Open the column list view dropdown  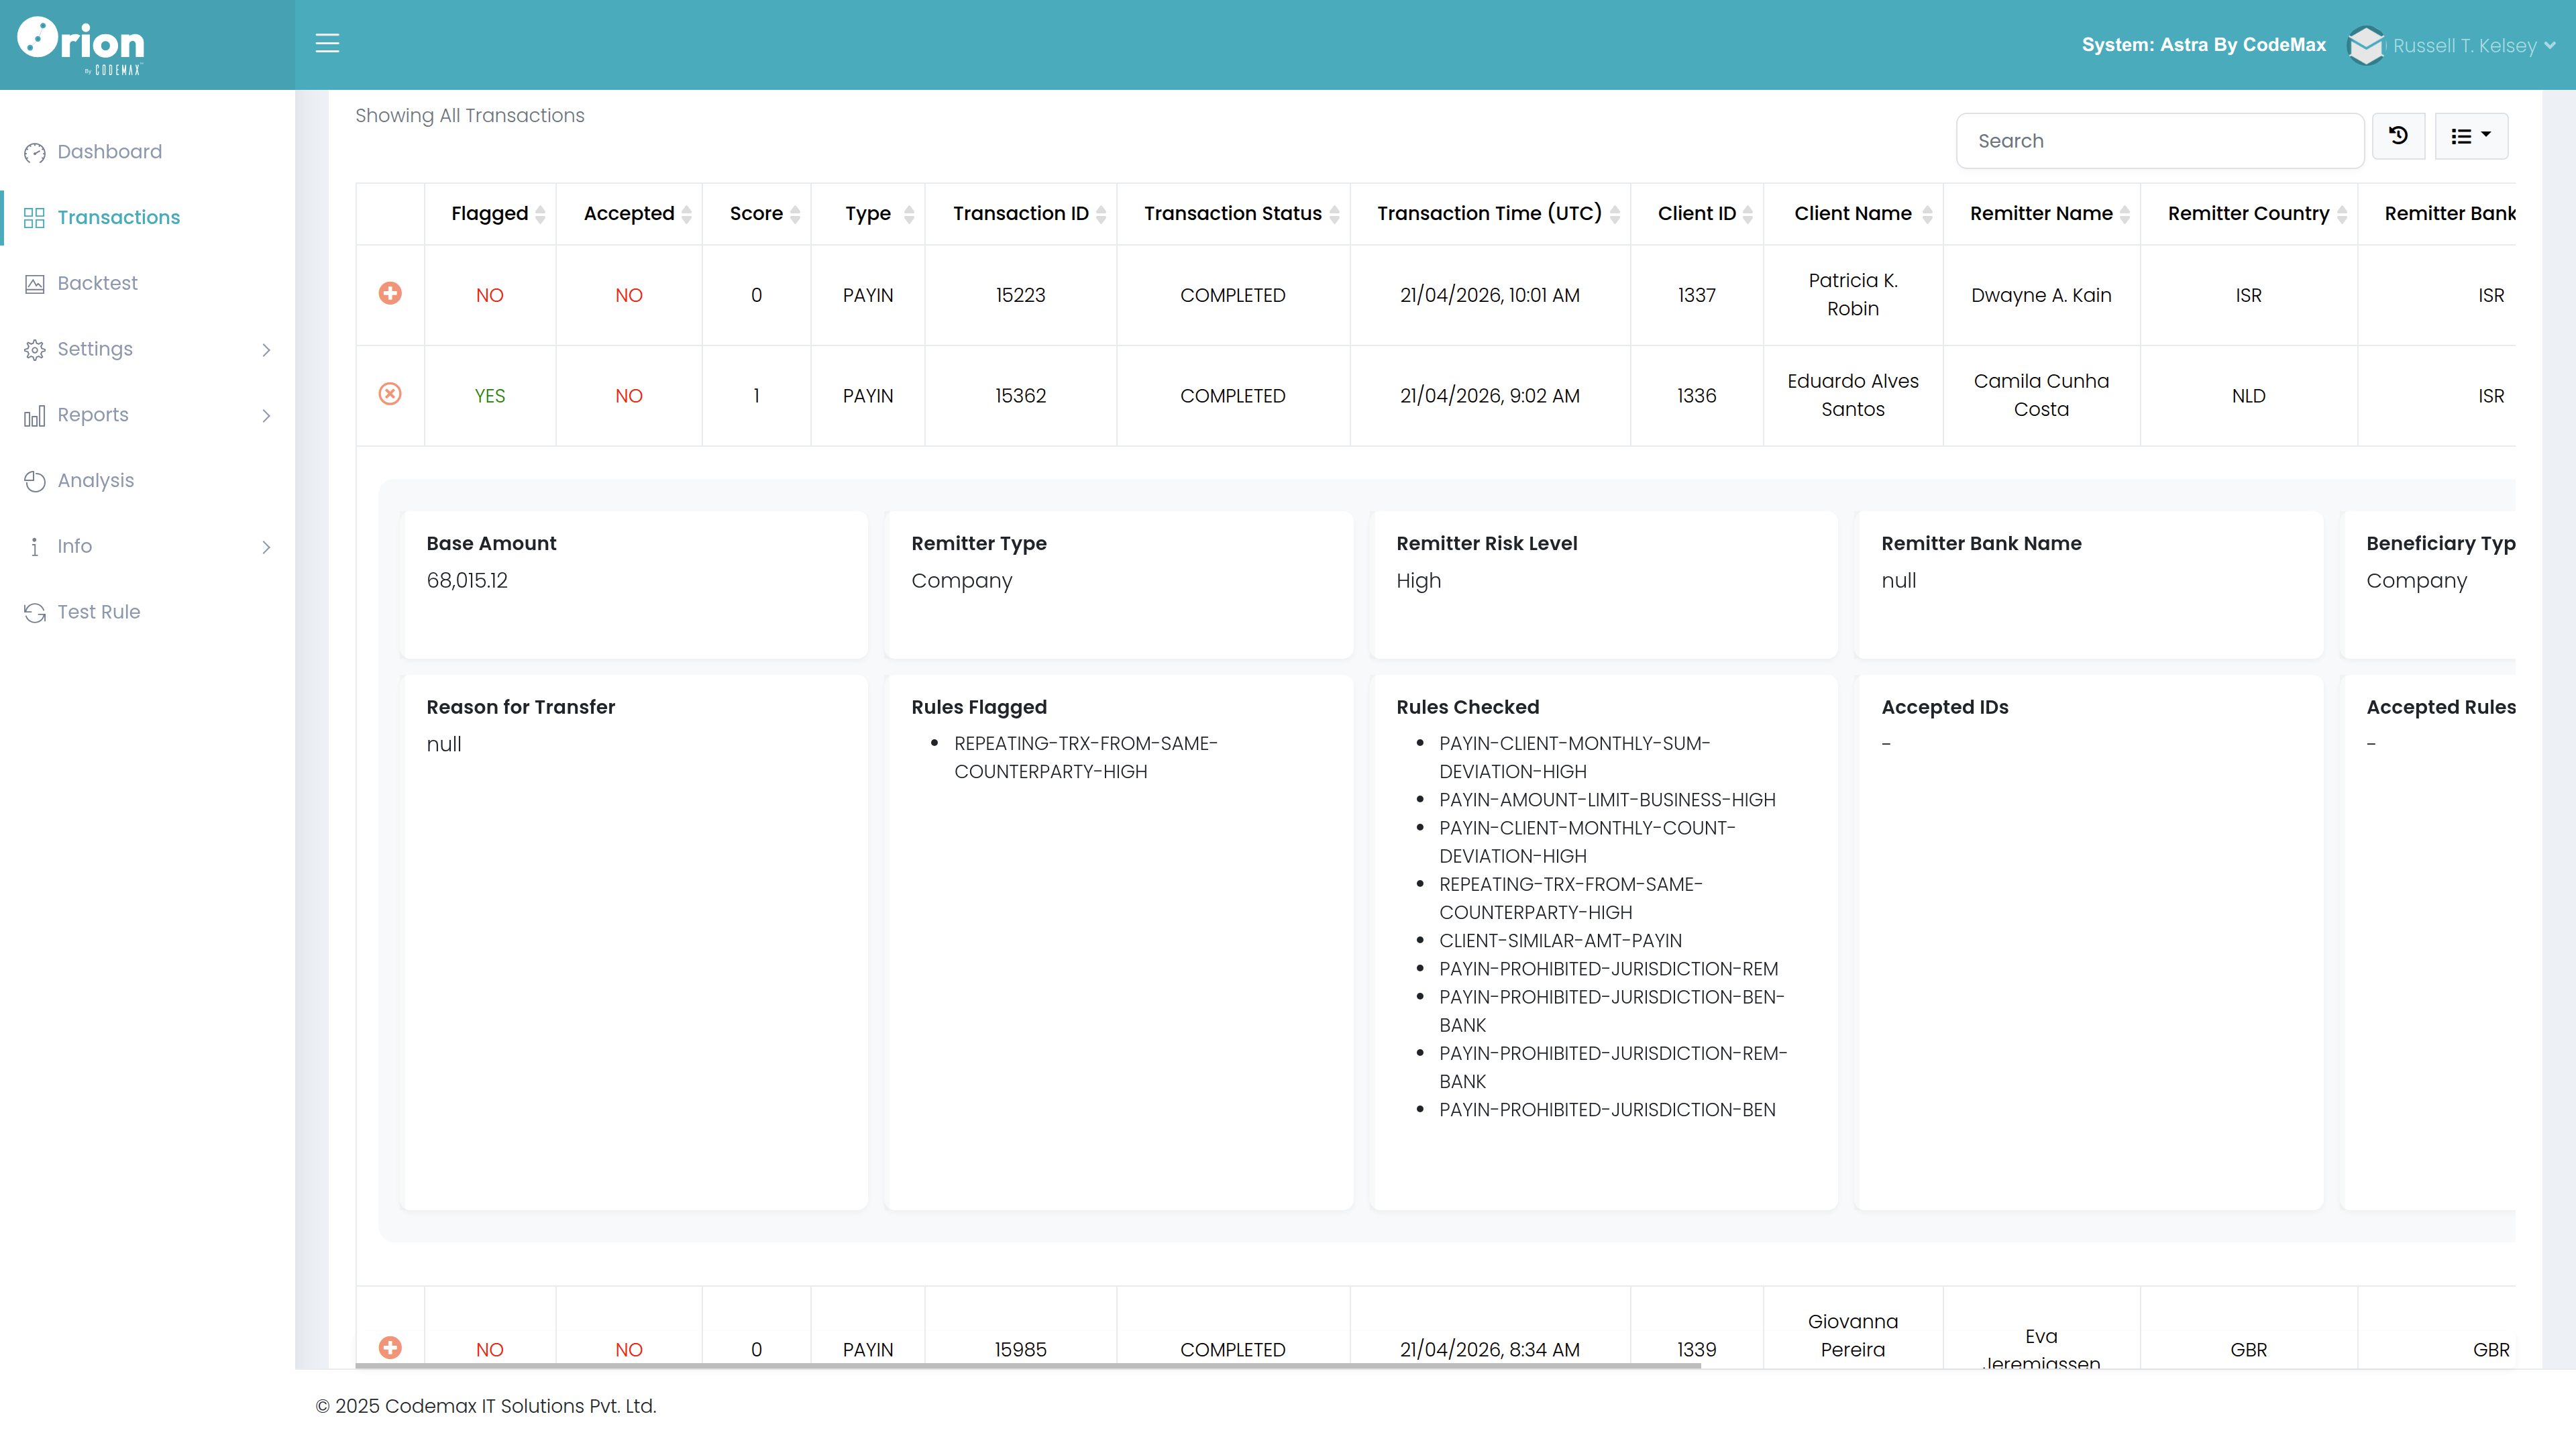[2471, 136]
